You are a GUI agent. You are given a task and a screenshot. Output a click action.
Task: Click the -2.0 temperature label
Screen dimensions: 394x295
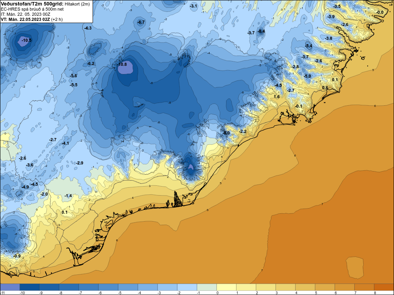[44, 194]
